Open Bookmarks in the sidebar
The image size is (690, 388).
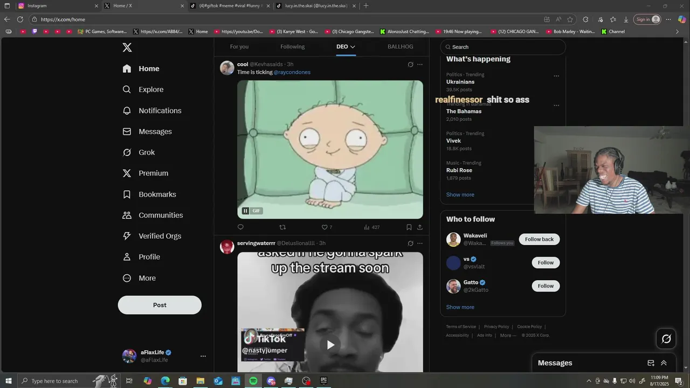[x=149, y=194]
